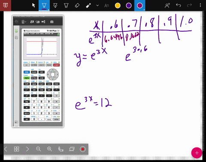Click the red graph key
This screenshot has height=162, width=206.
[x=56, y=65]
